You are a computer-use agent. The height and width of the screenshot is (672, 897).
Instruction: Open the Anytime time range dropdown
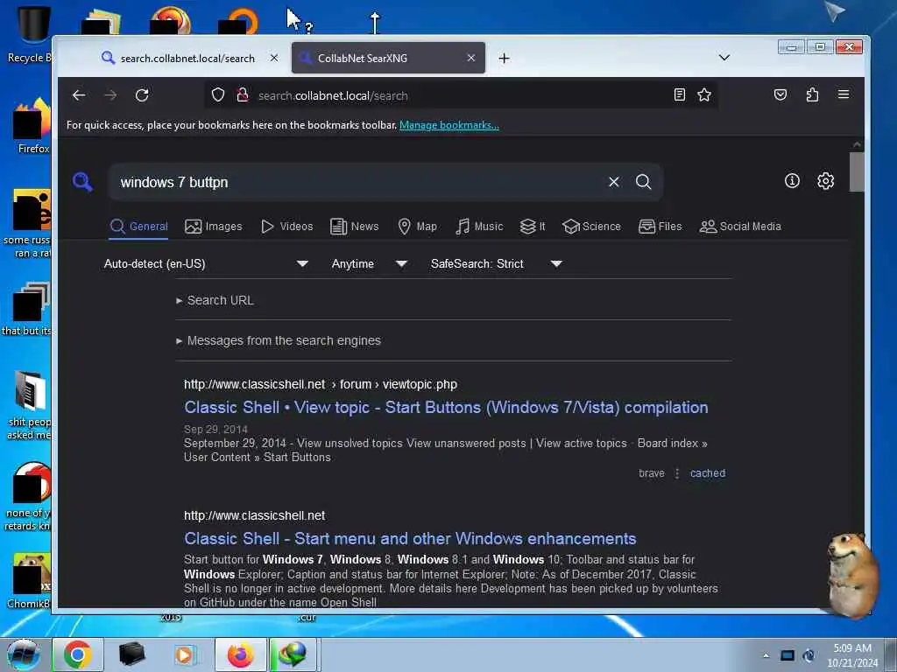point(369,263)
